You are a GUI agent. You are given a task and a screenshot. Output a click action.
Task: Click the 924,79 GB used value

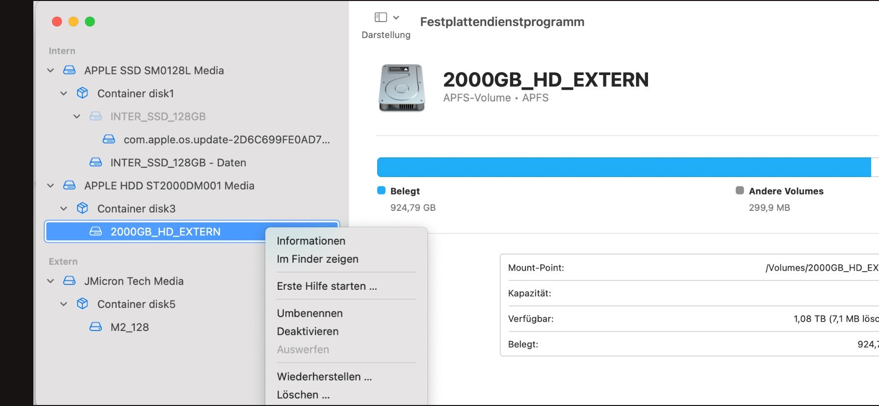click(x=413, y=207)
